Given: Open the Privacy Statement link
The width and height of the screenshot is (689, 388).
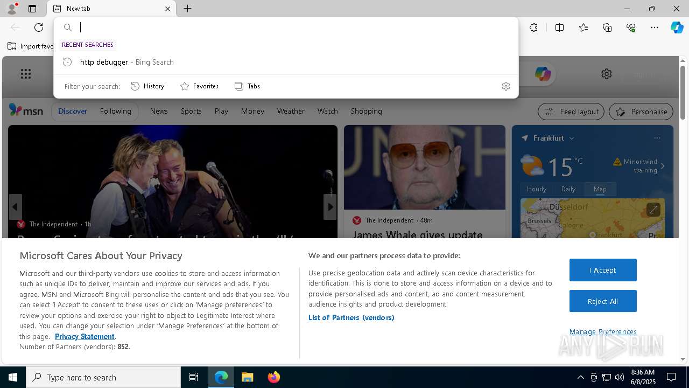Looking at the screenshot, I should 85,336.
